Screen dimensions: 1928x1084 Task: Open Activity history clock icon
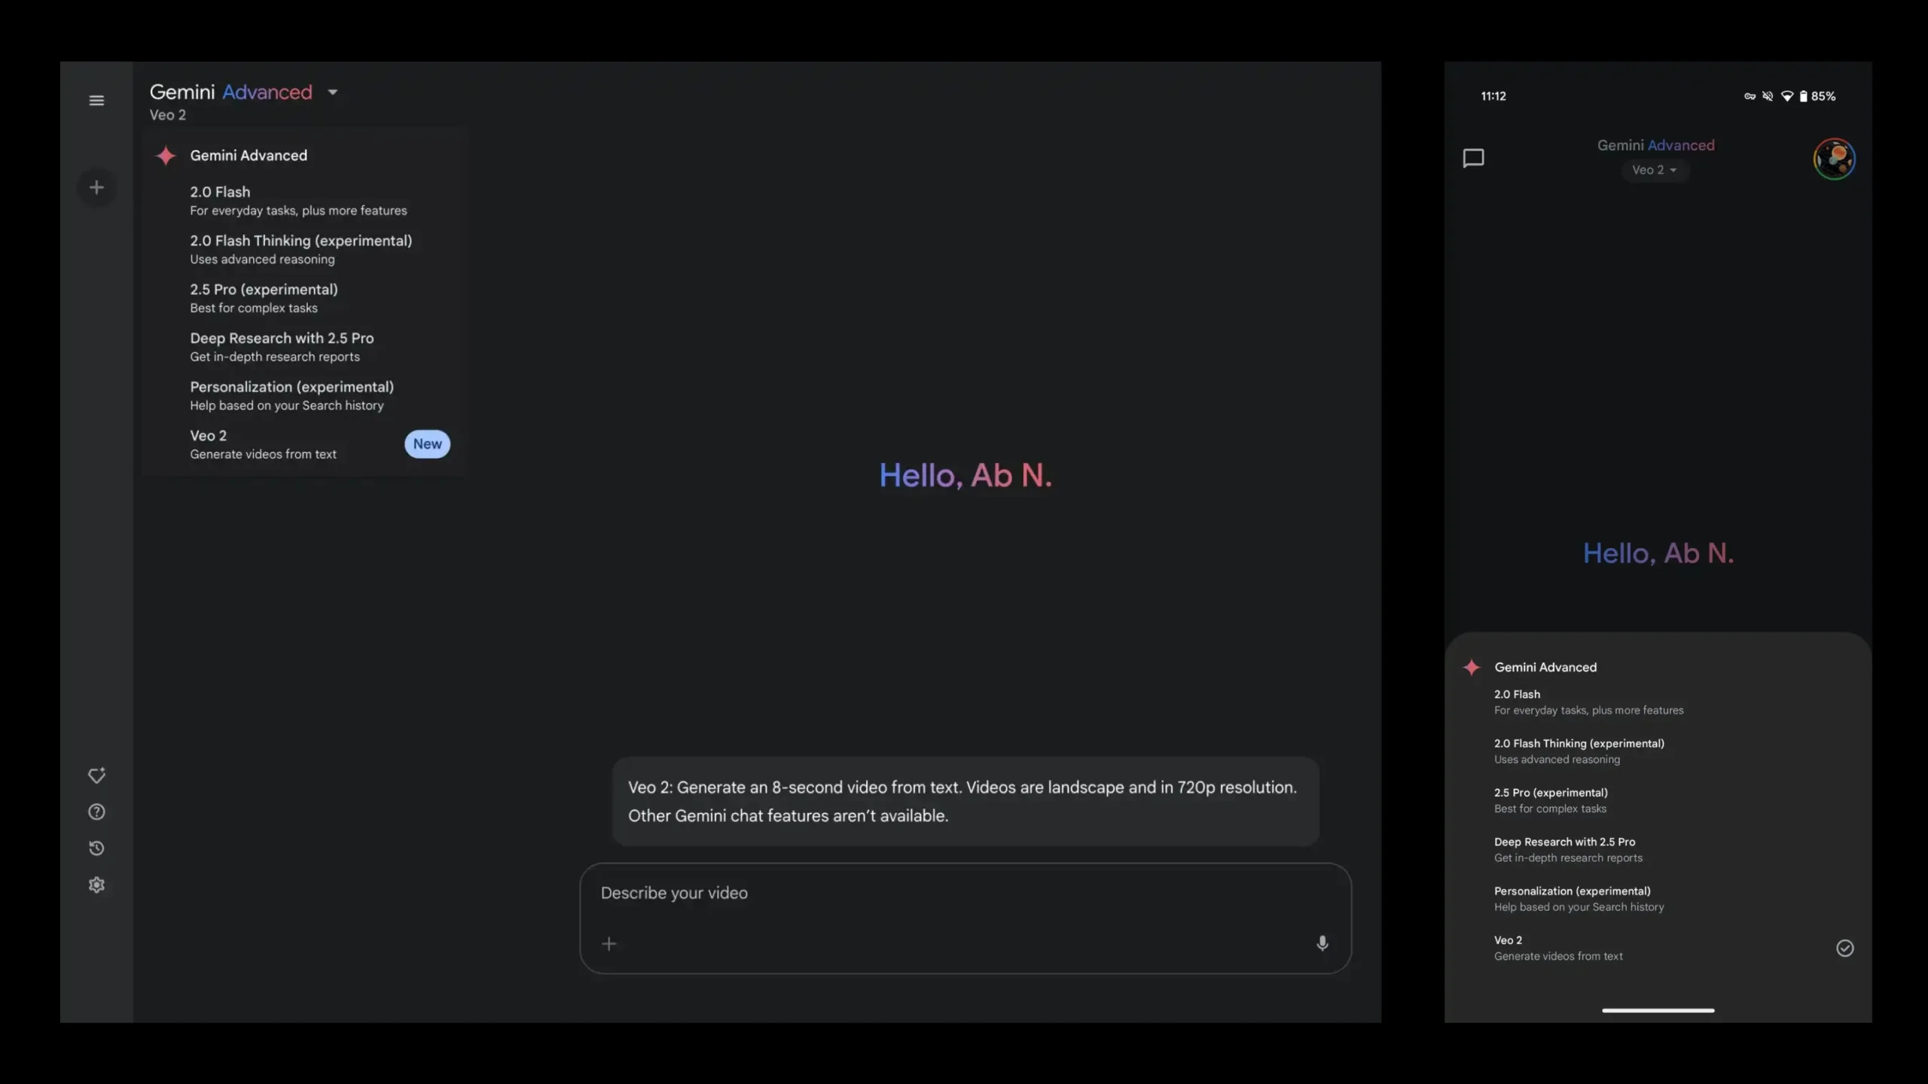click(x=96, y=848)
